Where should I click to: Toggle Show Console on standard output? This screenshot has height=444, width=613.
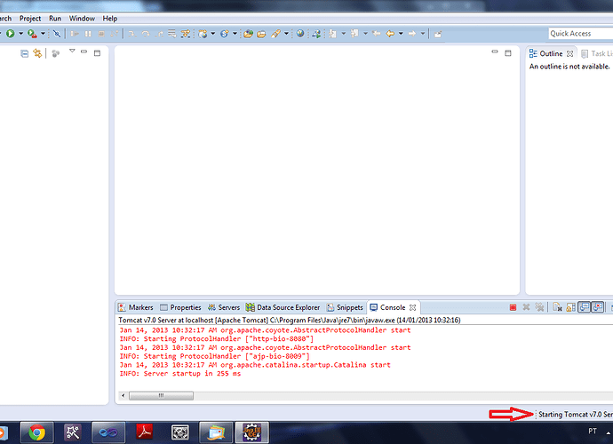(584, 307)
